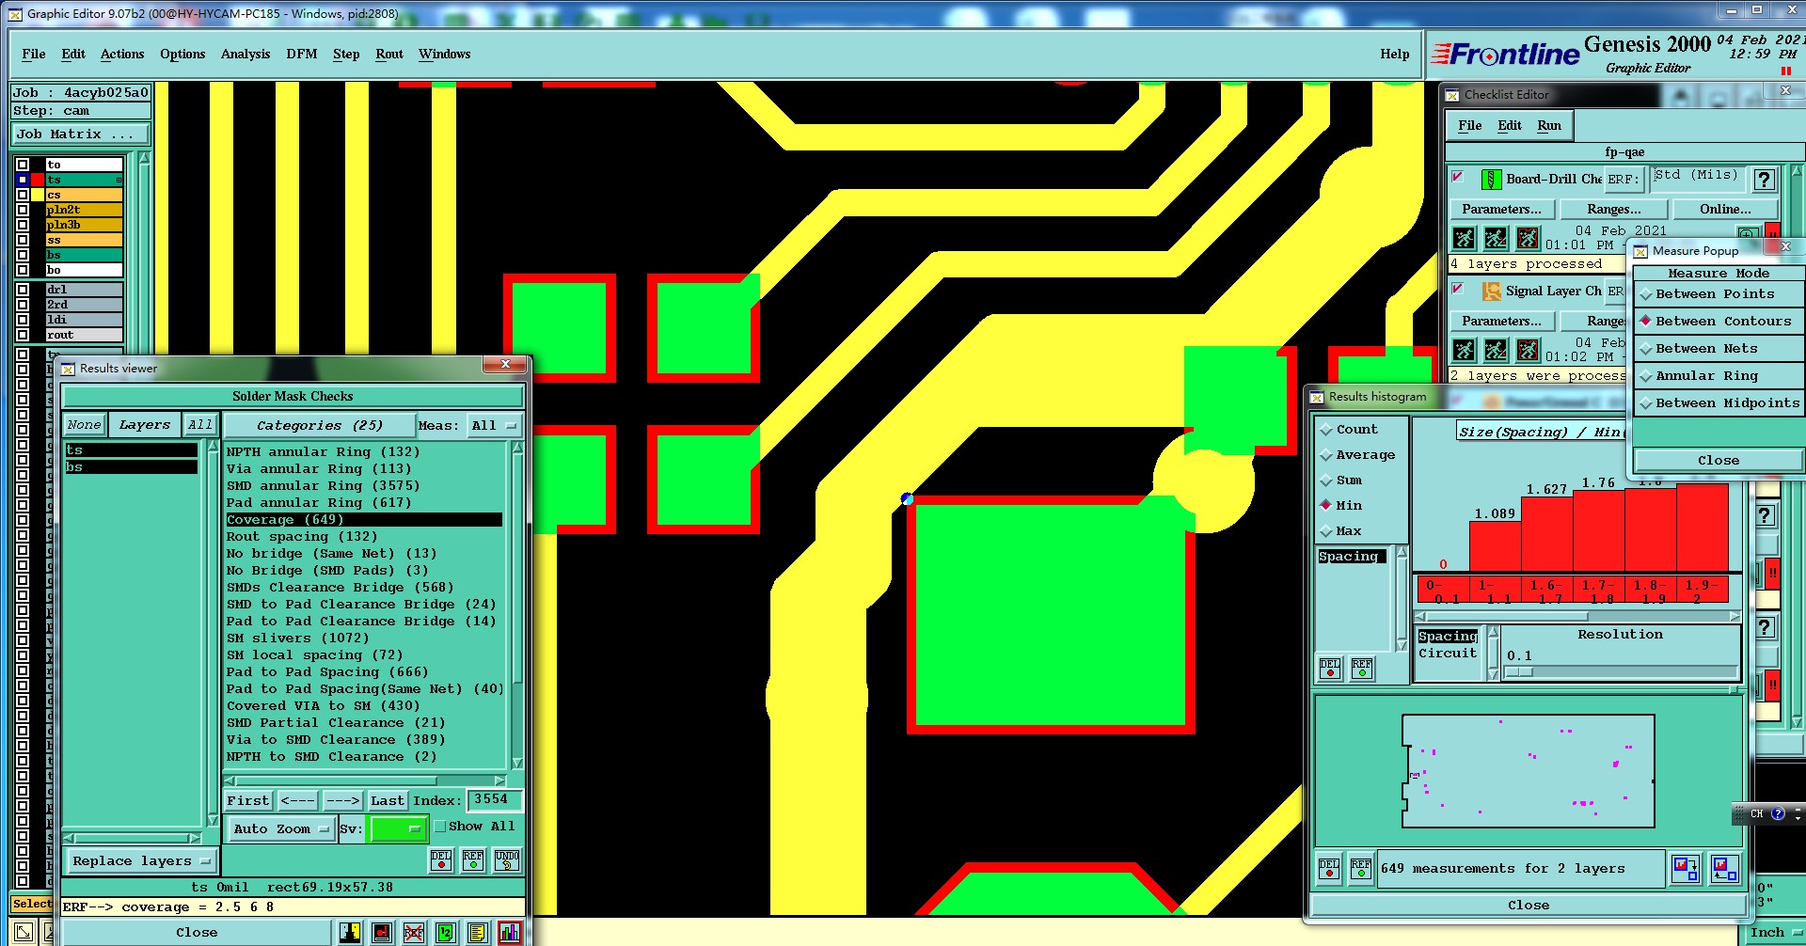Open Run menu in Checklist Editor

[1549, 126]
